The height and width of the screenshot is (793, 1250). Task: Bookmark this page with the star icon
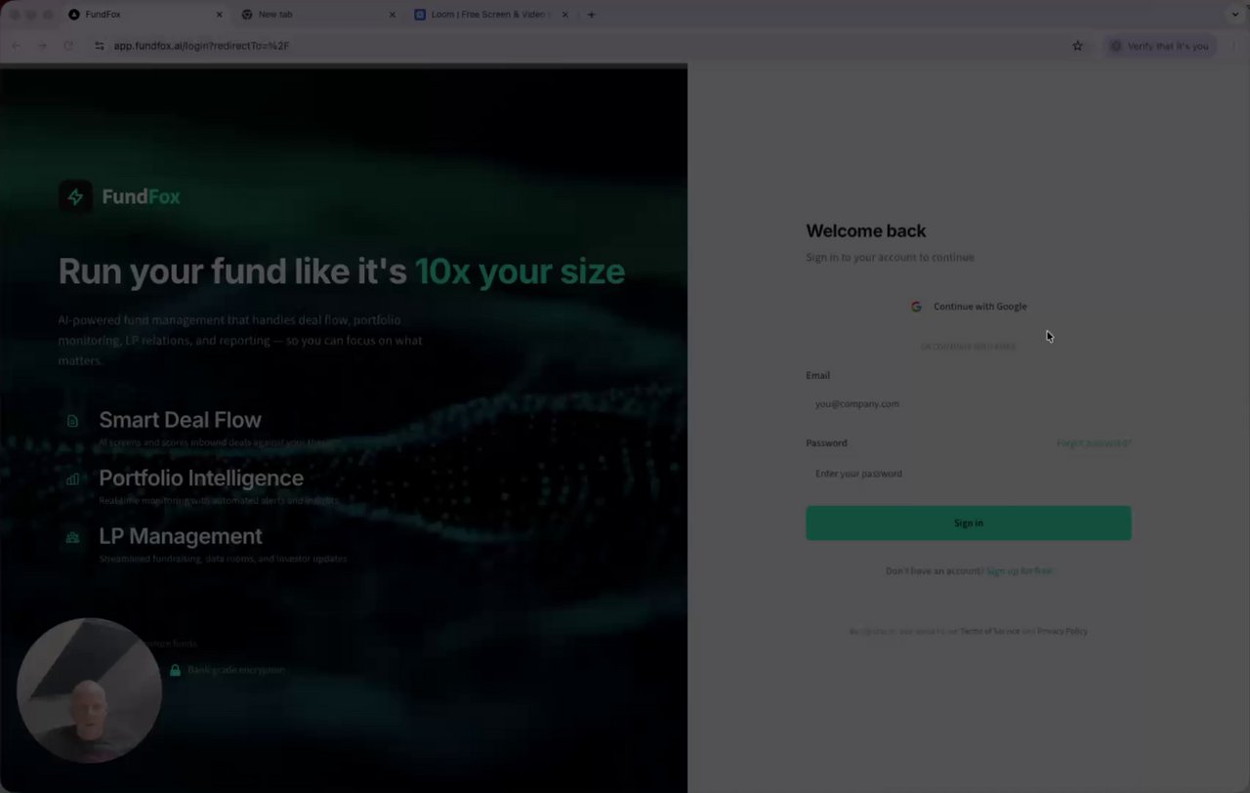coord(1077,46)
